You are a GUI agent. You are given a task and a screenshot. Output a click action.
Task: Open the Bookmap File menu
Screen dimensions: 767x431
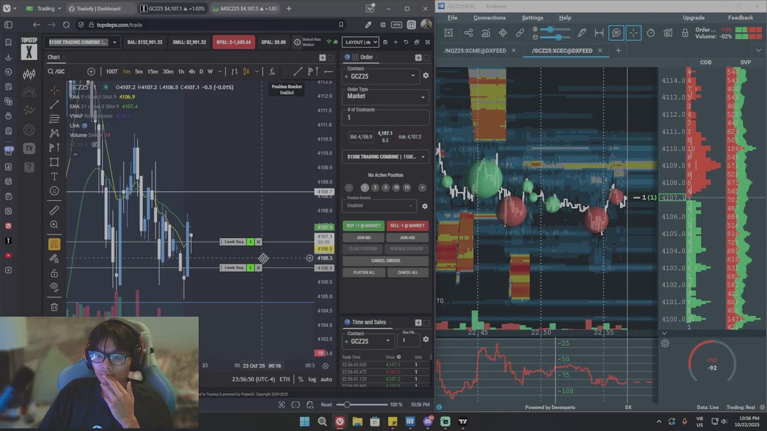[x=452, y=18]
